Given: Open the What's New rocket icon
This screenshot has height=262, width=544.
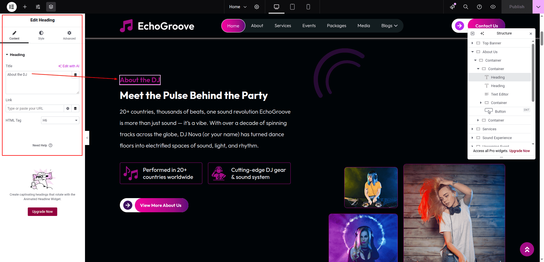Looking at the screenshot, I should click(452, 7).
